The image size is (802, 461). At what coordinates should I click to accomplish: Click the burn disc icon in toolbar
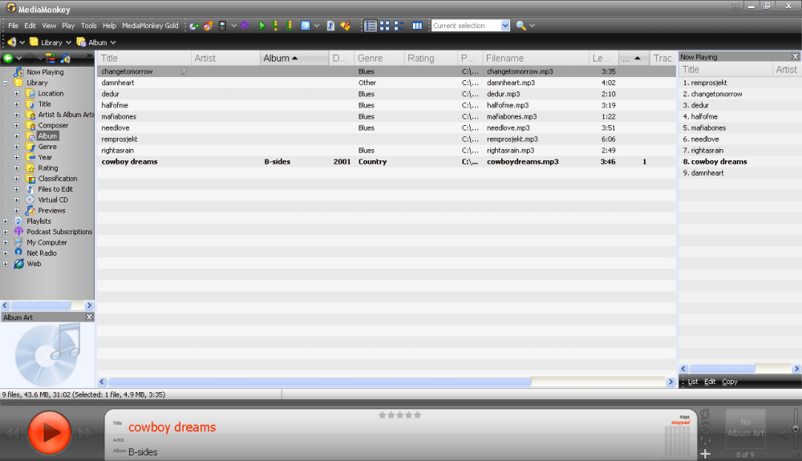click(209, 26)
